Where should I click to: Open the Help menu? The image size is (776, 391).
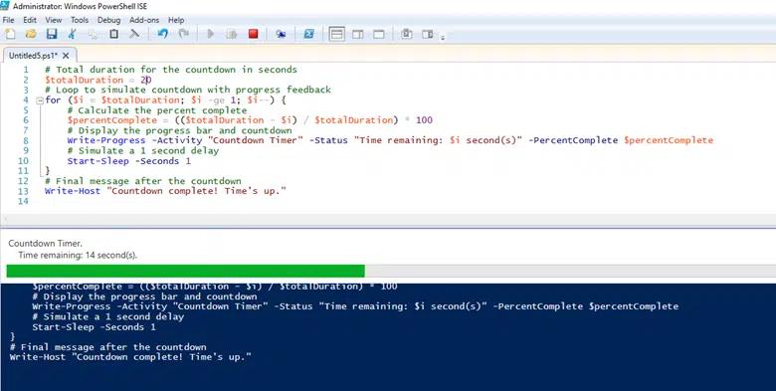tap(176, 20)
